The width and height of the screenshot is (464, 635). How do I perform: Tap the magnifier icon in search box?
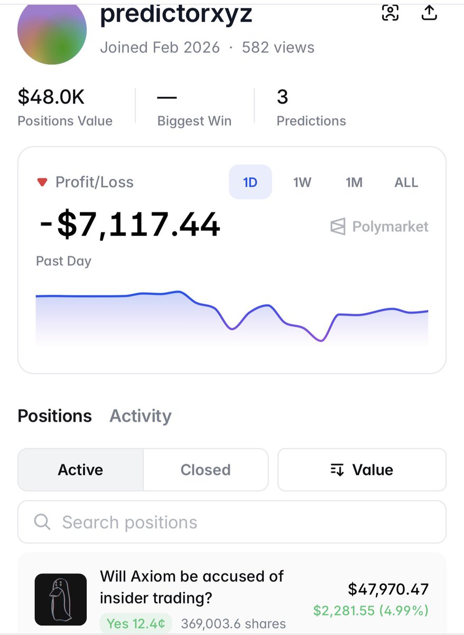tap(42, 522)
